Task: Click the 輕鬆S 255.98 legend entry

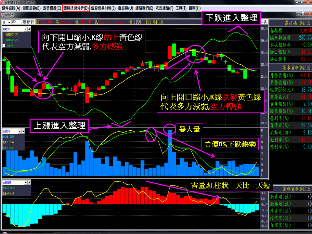Action: [12, 40]
